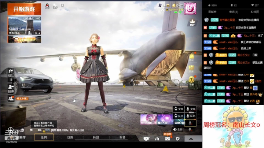Switch to the 贵宾(3) VIP tab in the stream panel

coord(234,12)
